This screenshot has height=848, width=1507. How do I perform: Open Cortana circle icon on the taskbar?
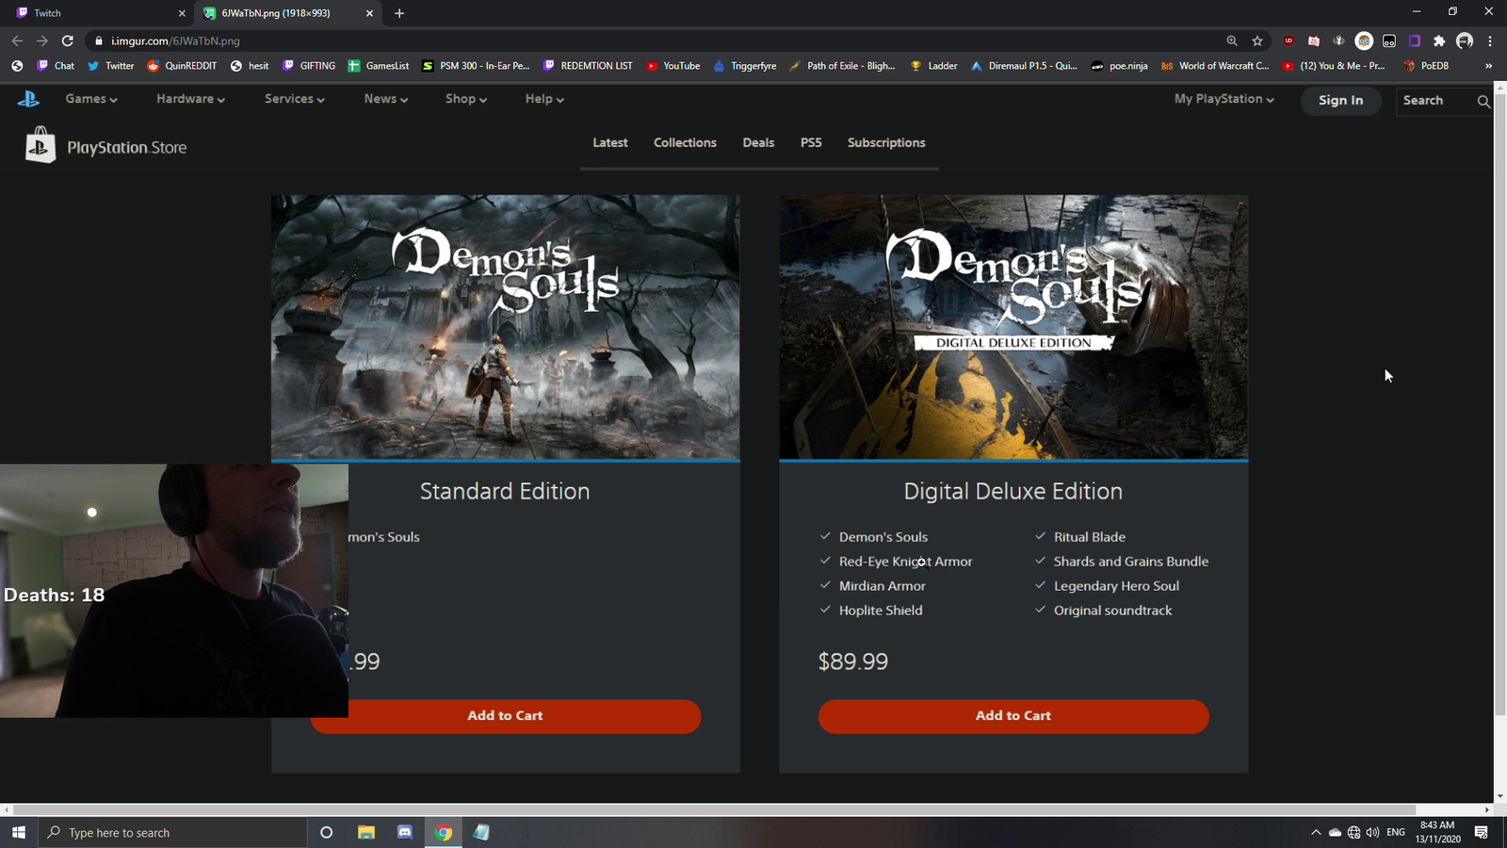pyautogui.click(x=327, y=832)
